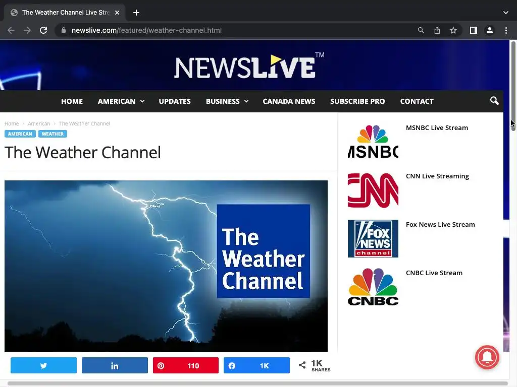Image resolution: width=517 pixels, height=387 pixels.
Task: Open CNBC logo thumbnail
Action: (373, 287)
